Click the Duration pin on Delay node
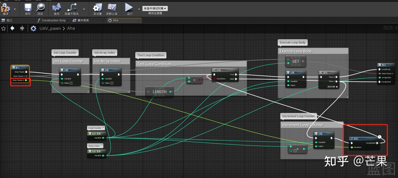 click(352, 147)
